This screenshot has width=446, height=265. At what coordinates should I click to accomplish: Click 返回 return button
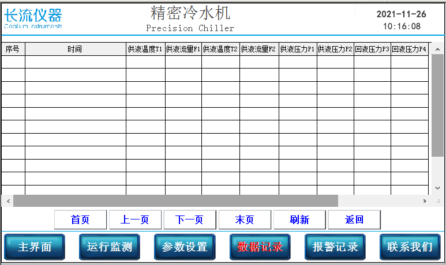[x=354, y=219]
